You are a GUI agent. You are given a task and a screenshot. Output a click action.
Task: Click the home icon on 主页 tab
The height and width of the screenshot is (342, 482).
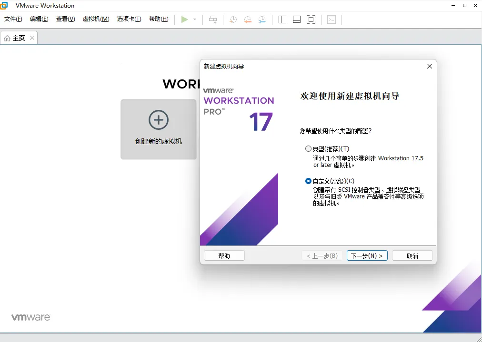7,38
